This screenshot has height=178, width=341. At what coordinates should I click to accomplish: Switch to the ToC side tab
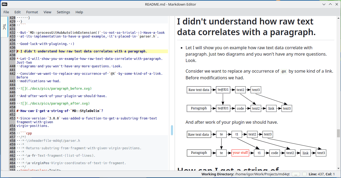(4, 27)
